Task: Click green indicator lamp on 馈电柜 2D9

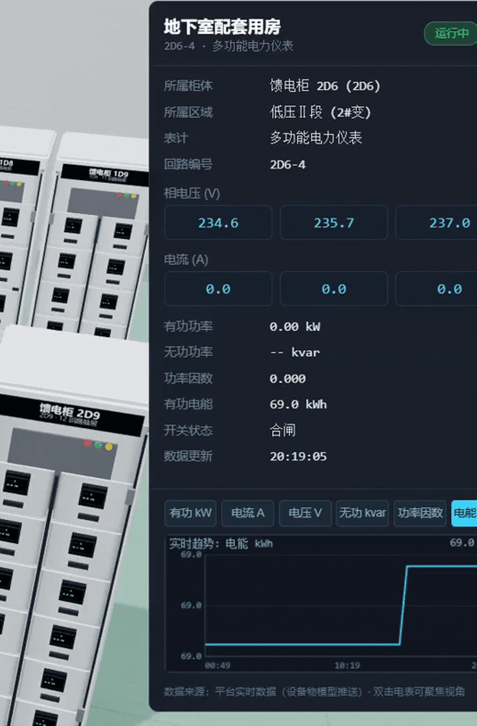Action: point(98,445)
